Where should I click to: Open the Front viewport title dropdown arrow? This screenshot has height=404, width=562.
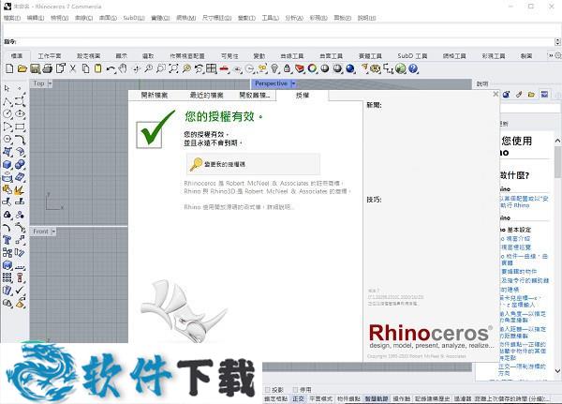(x=53, y=232)
